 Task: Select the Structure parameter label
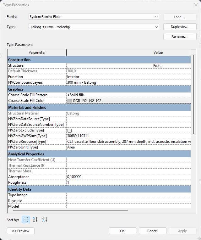16,65
